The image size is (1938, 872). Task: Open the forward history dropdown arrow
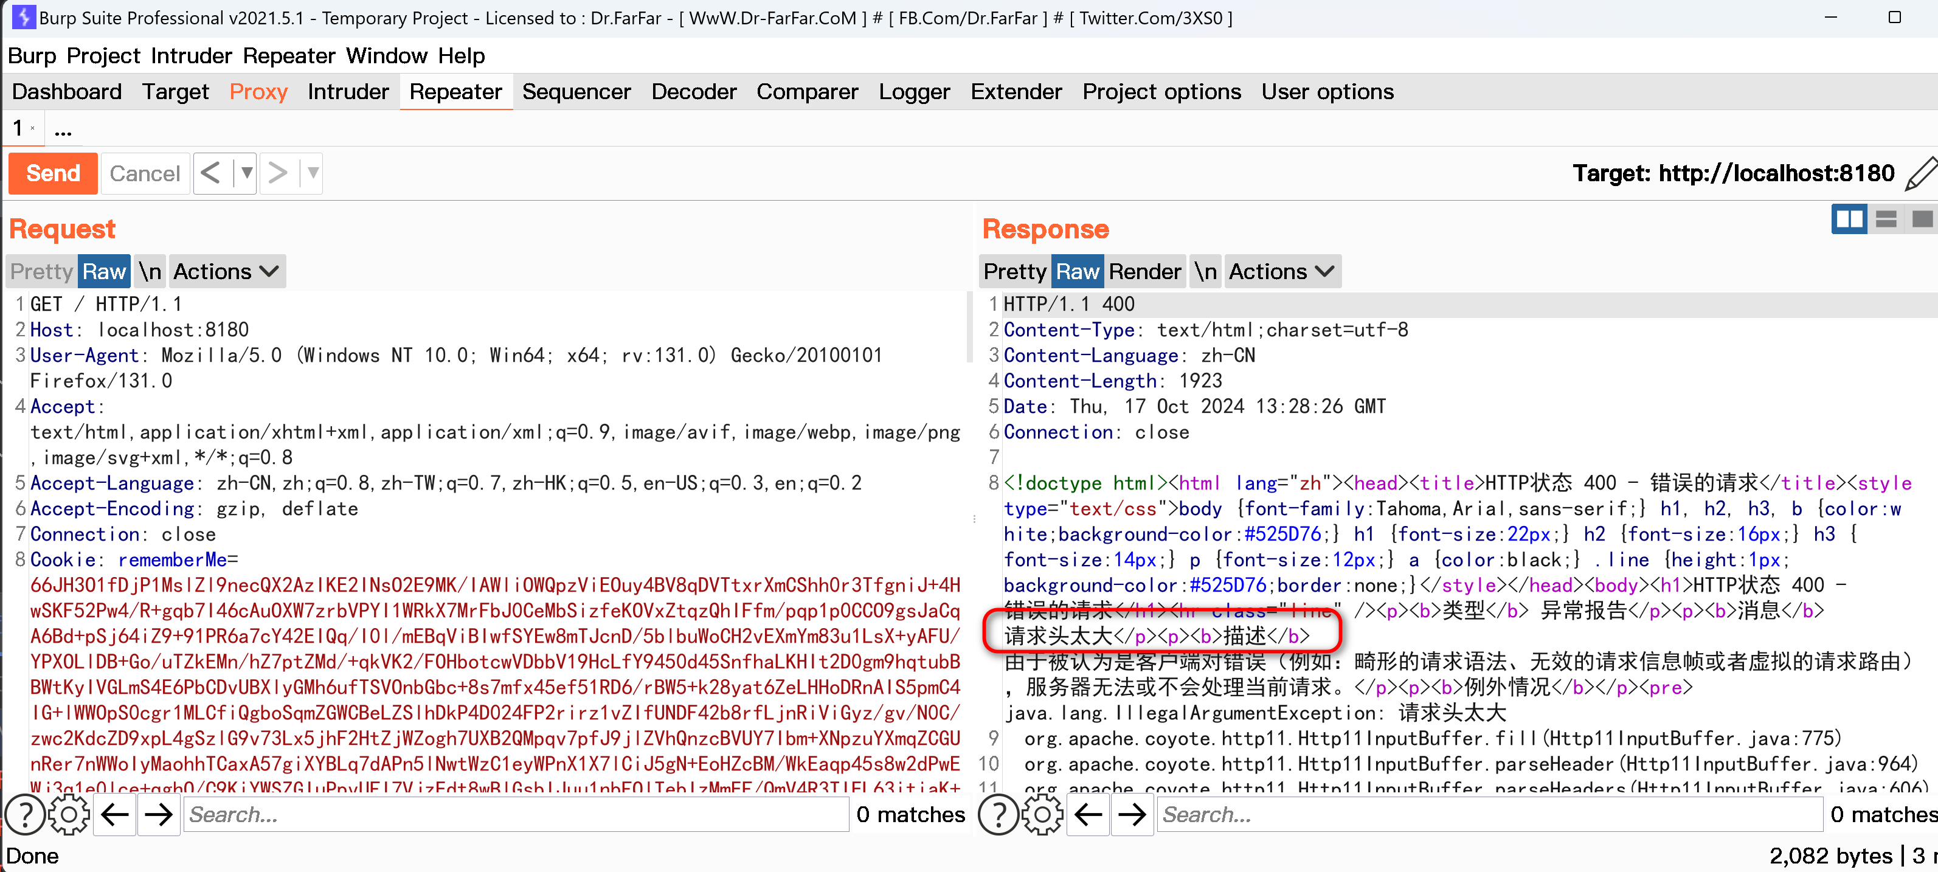point(312,174)
